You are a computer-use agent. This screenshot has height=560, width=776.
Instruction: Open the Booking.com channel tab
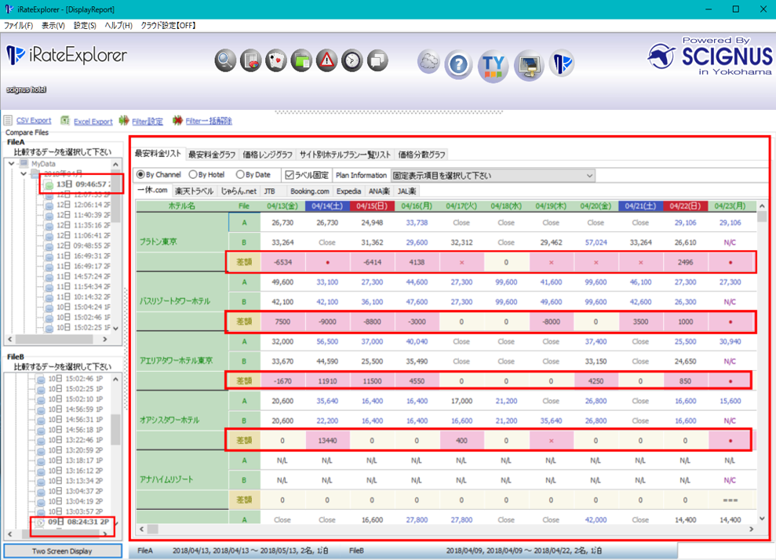(309, 191)
